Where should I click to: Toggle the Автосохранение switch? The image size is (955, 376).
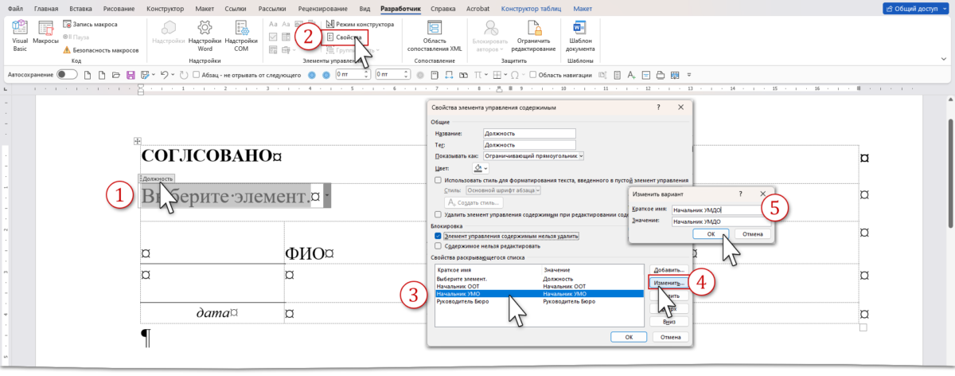coord(67,75)
